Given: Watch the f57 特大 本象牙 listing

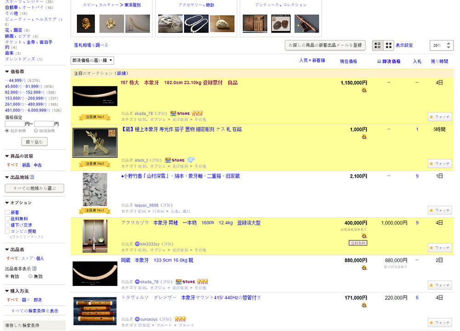Looking at the screenshot, I should (440, 117).
